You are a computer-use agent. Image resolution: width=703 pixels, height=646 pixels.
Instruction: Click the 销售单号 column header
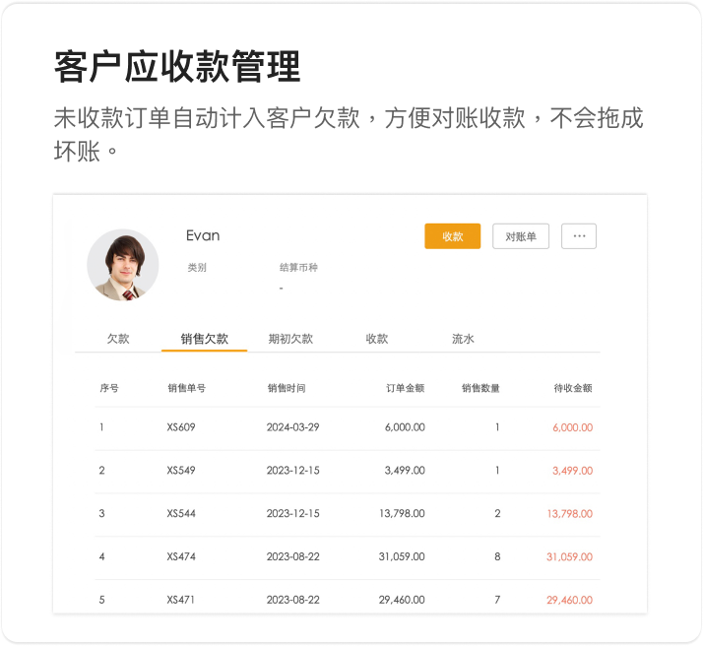pyautogui.click(x=187, y=388)
